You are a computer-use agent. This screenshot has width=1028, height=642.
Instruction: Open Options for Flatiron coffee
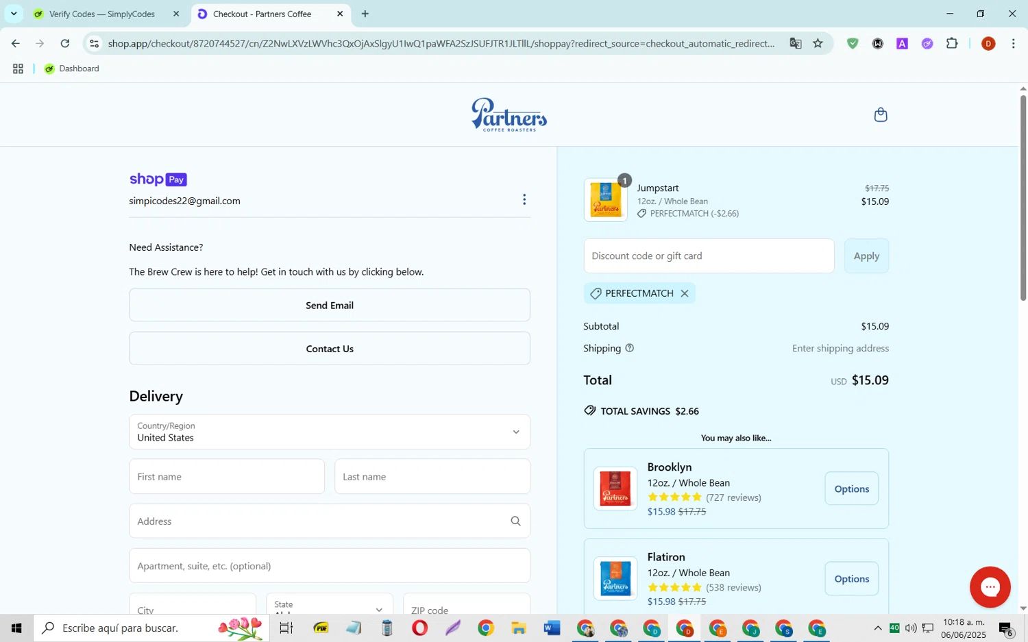(851, 579)
